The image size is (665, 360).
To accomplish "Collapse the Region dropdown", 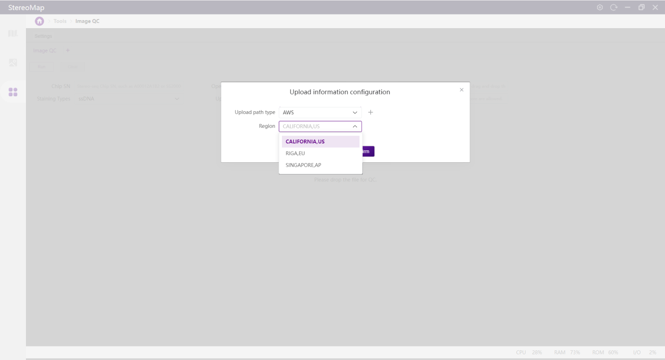I will [354, 127].
